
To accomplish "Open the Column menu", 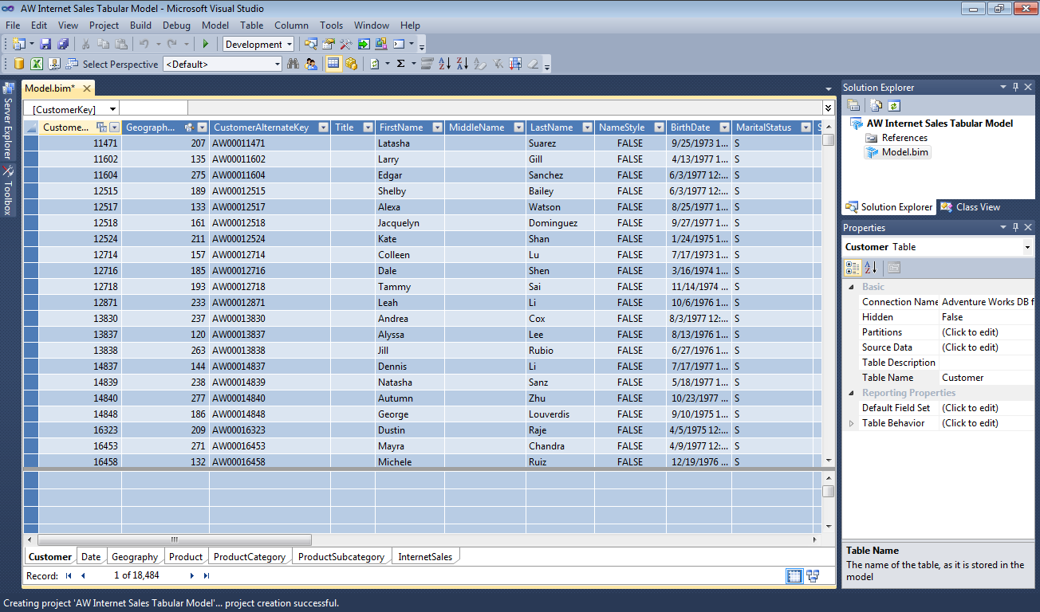I will click(x=291, y=25).
